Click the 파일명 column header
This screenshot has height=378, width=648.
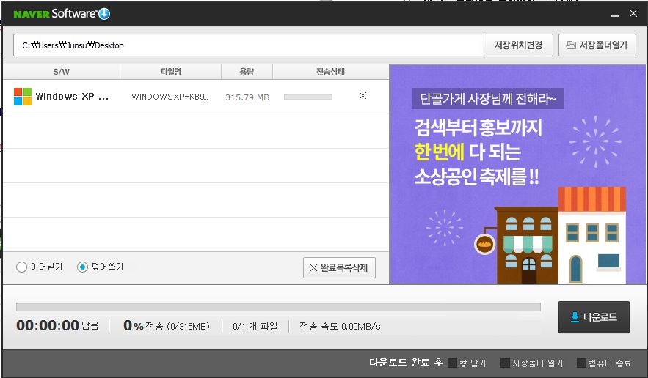click(x=170, y=72)
